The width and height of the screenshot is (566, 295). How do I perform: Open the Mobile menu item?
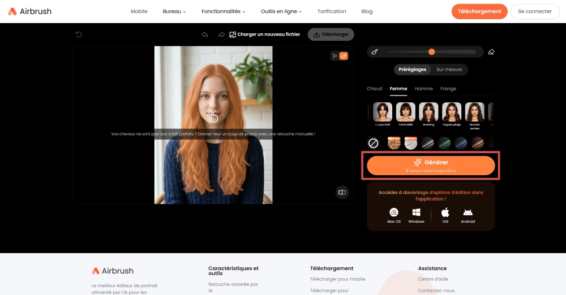(139, 11)
